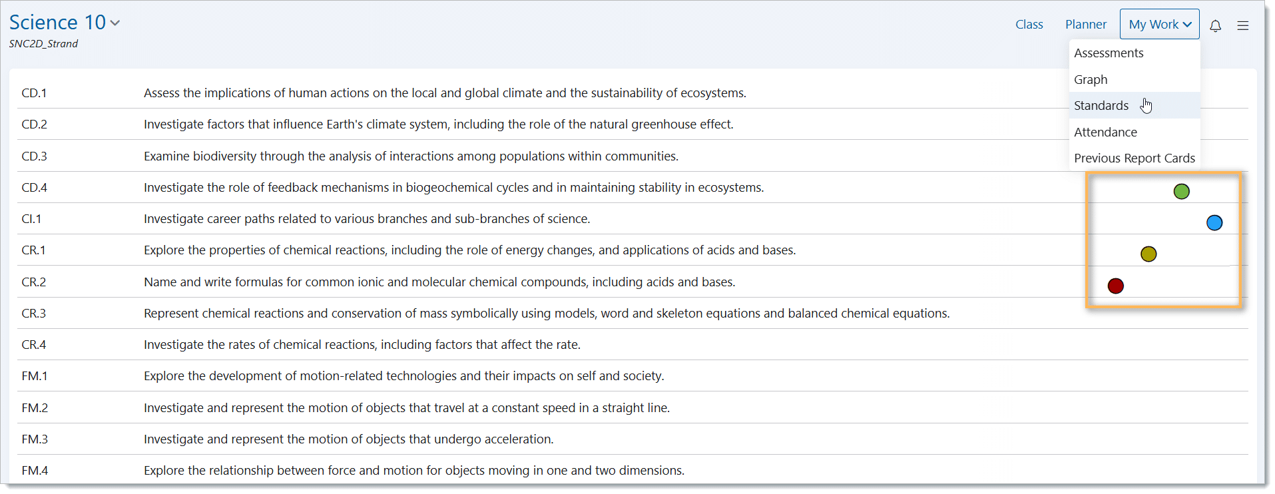
Task: Open Attendance from the dropdown menu
Action: coord(1105,132)
